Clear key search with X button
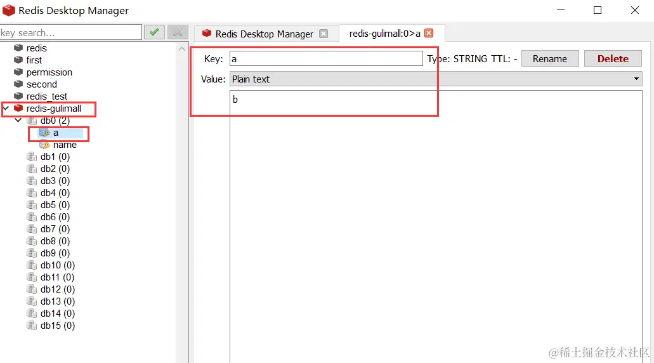Image resolution: width=654 pixels, height=363 pixels. (x=178, y=32)
